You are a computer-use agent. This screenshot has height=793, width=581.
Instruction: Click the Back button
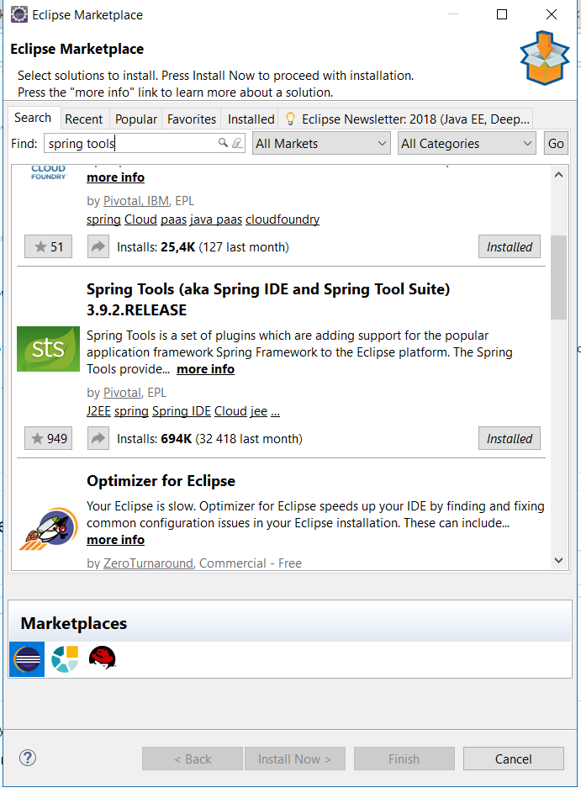(193, 759)
